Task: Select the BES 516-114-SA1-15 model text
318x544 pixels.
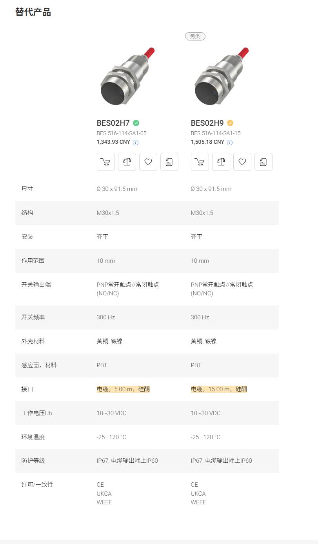Action: click(216, 133)
